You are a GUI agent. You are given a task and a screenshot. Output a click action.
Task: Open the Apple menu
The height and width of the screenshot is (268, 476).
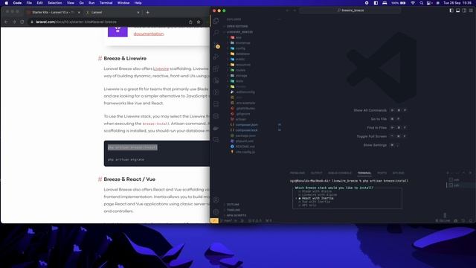pos(7,3)
